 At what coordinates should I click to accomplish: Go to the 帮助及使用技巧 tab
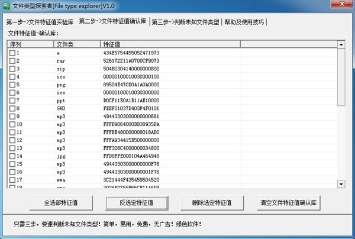244,22
